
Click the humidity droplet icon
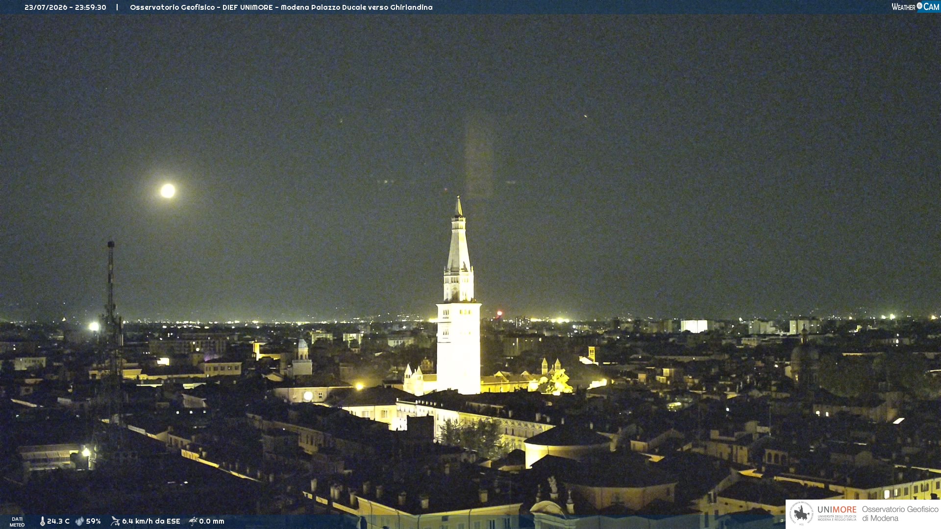tap(79, 521)
